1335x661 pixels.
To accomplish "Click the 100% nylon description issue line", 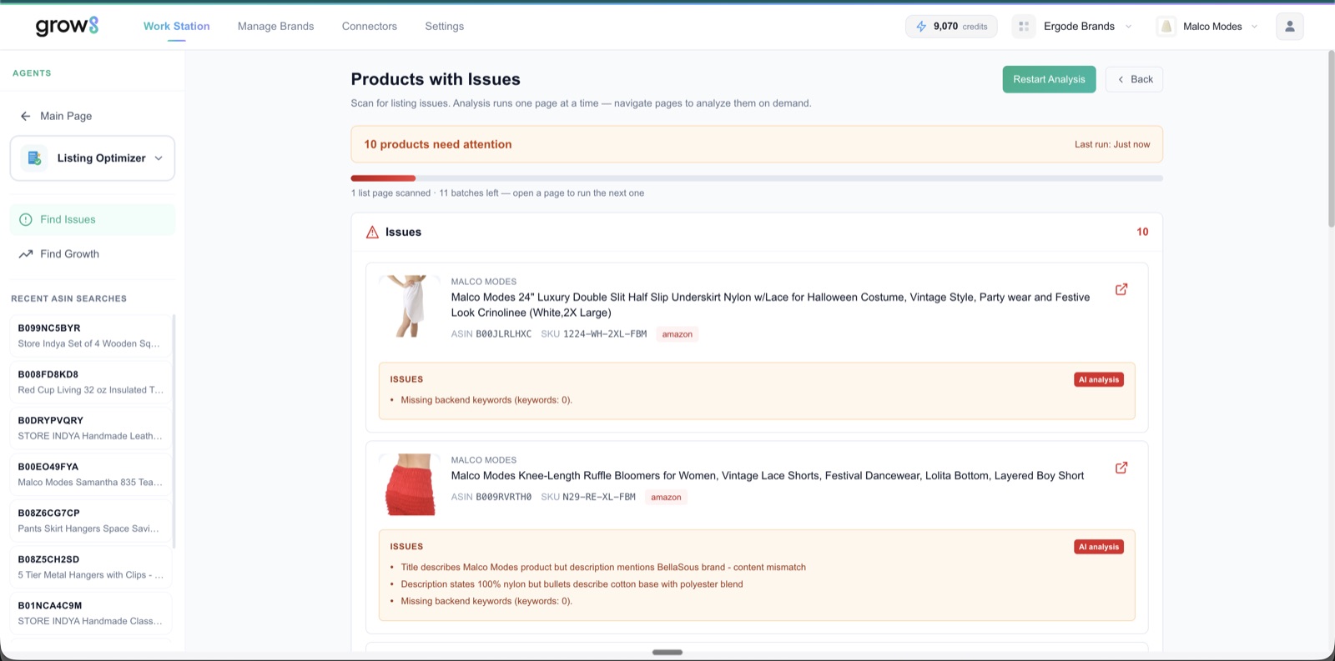I will pos(572,584).
